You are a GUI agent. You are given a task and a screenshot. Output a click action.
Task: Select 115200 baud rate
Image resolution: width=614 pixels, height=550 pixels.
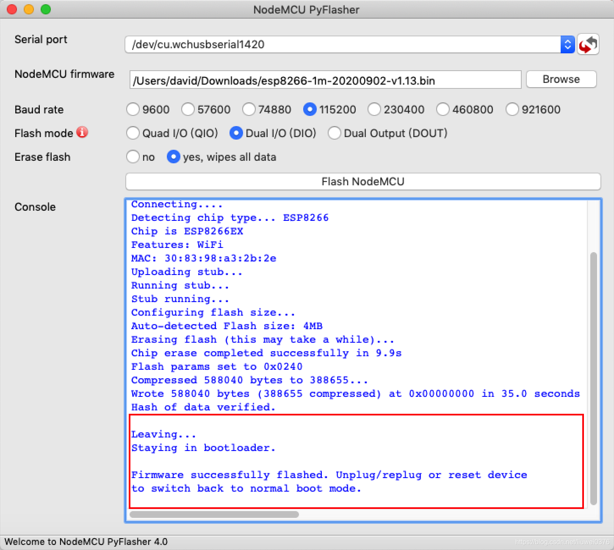coord(330,110)
